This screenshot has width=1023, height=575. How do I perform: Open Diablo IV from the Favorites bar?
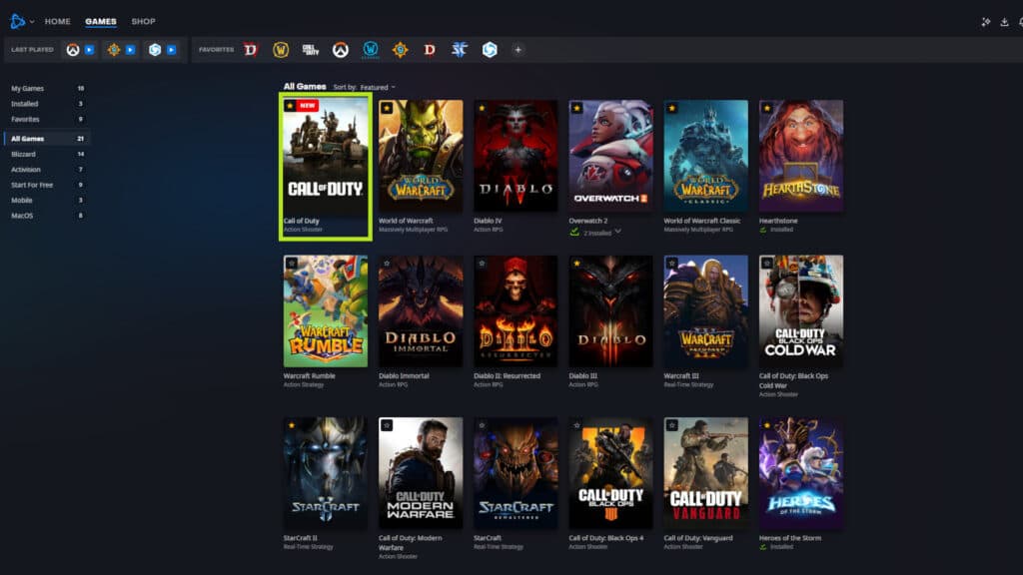click(x=248, y=48)
